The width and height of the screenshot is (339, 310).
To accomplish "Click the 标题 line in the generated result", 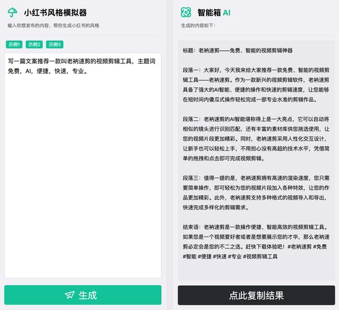I will [238, 50].
